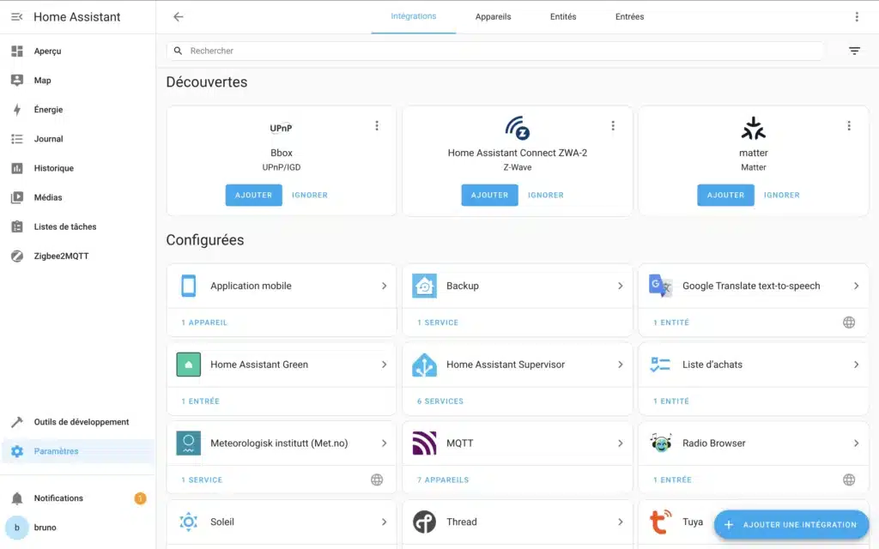
Task: Click the Matter logo icon
Action: click(754, 129)
